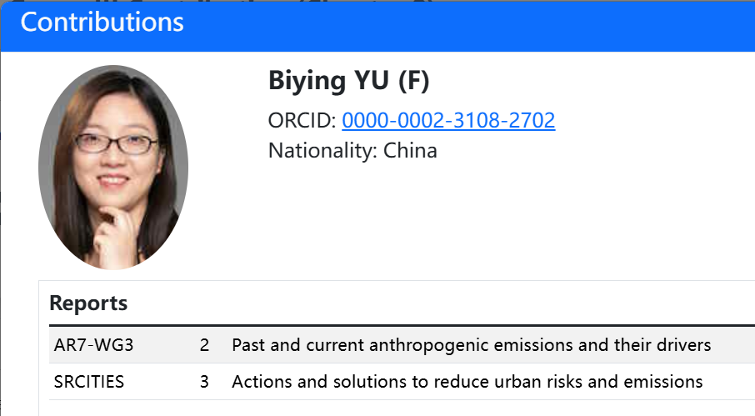Click Biying YU's profile photo
Screen dimensions: 755x416
pos(113,168)
